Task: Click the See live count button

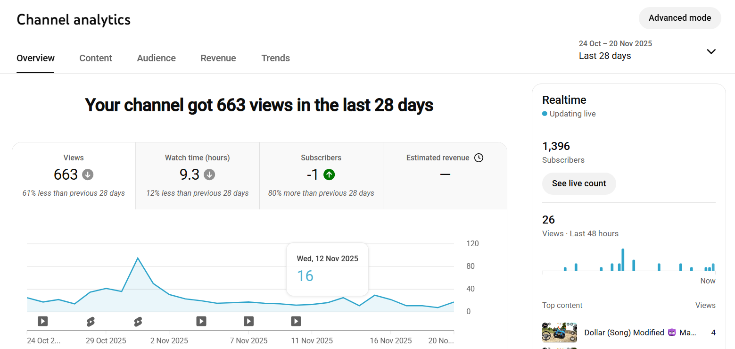Action: point(579,183)
